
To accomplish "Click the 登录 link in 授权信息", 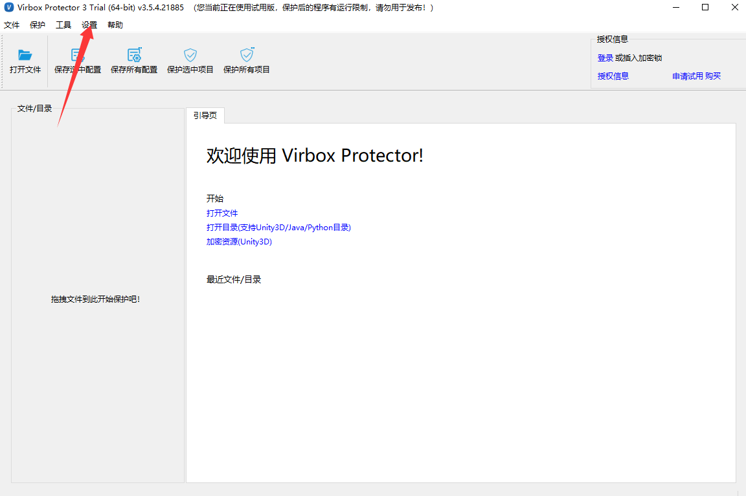I will click(605, 58).
